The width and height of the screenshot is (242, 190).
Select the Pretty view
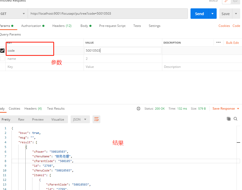click(x=6, y=120)
